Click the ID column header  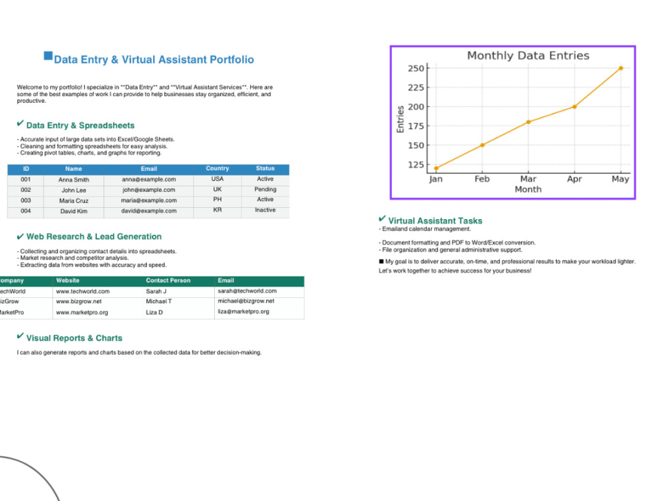tap(25, 169)
